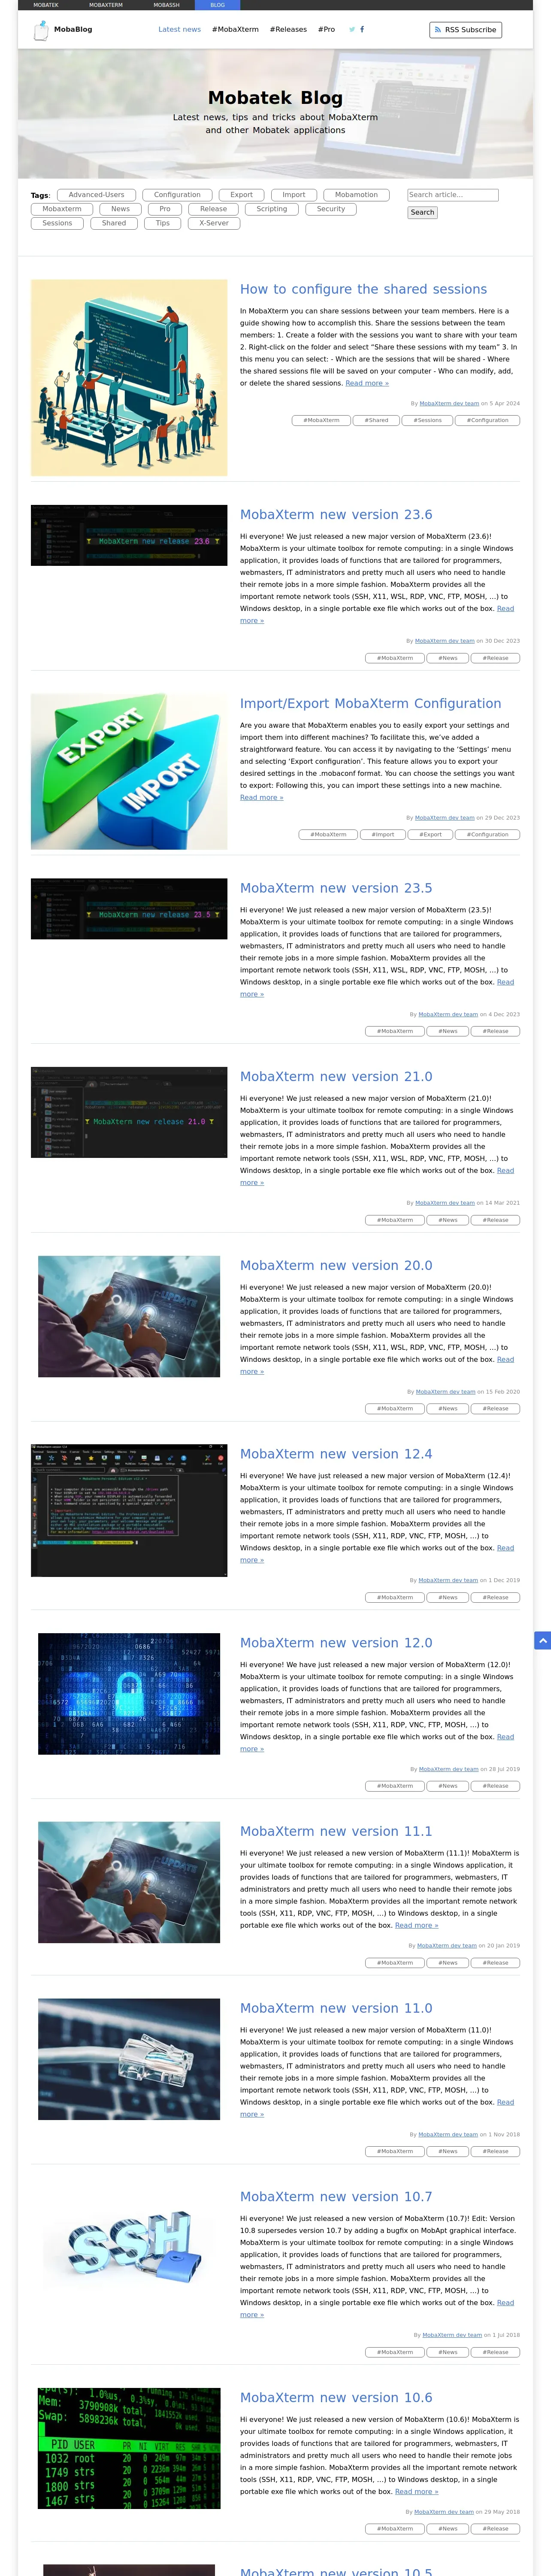Screen dimensions: 551x2576
Task: Open the version 12.0 blue padlock thumbnail
Action: click(129, 1694)
